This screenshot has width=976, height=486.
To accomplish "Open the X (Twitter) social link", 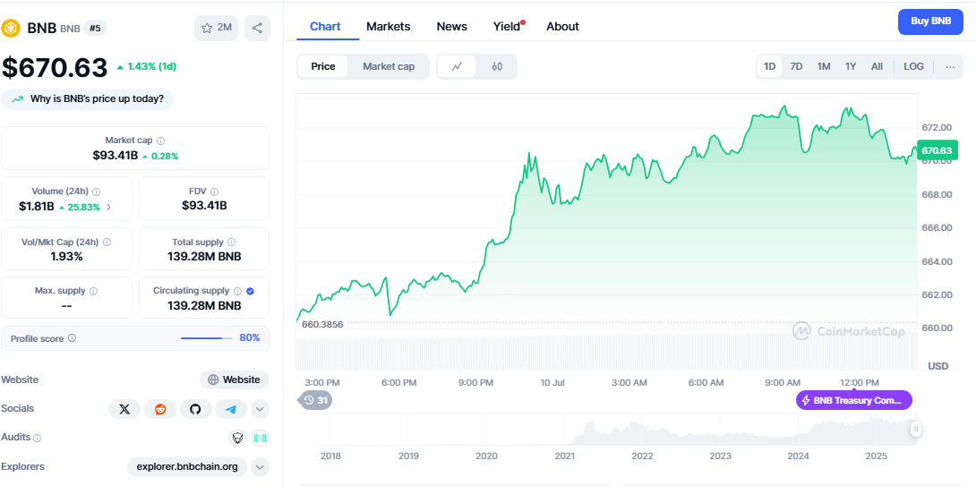I will (x=124, y=409).
